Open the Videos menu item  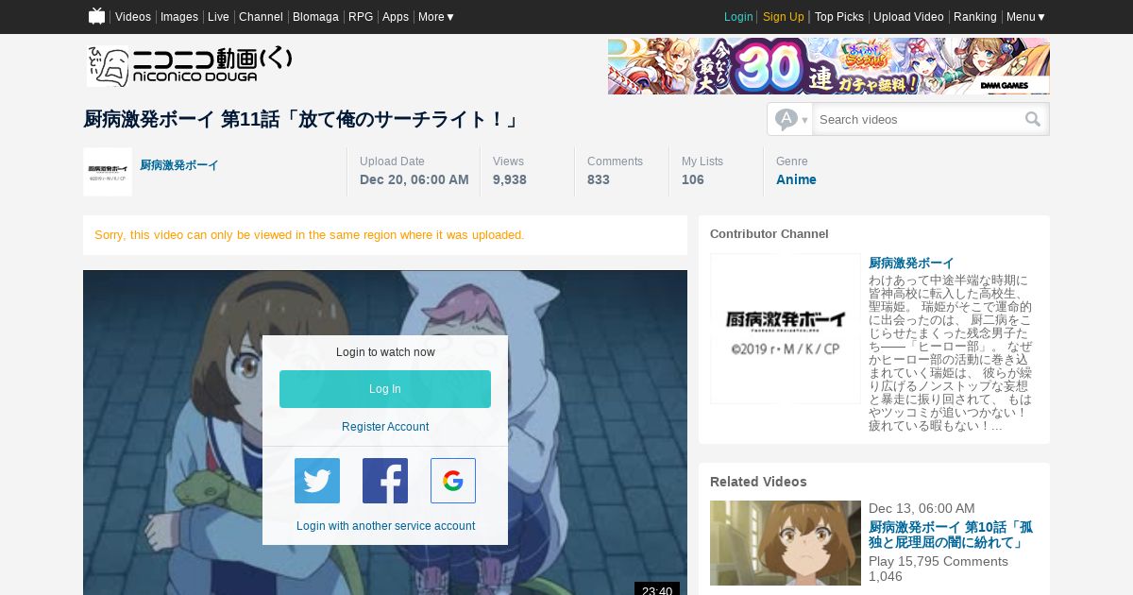pyautogui.click(x=133, y=17)
